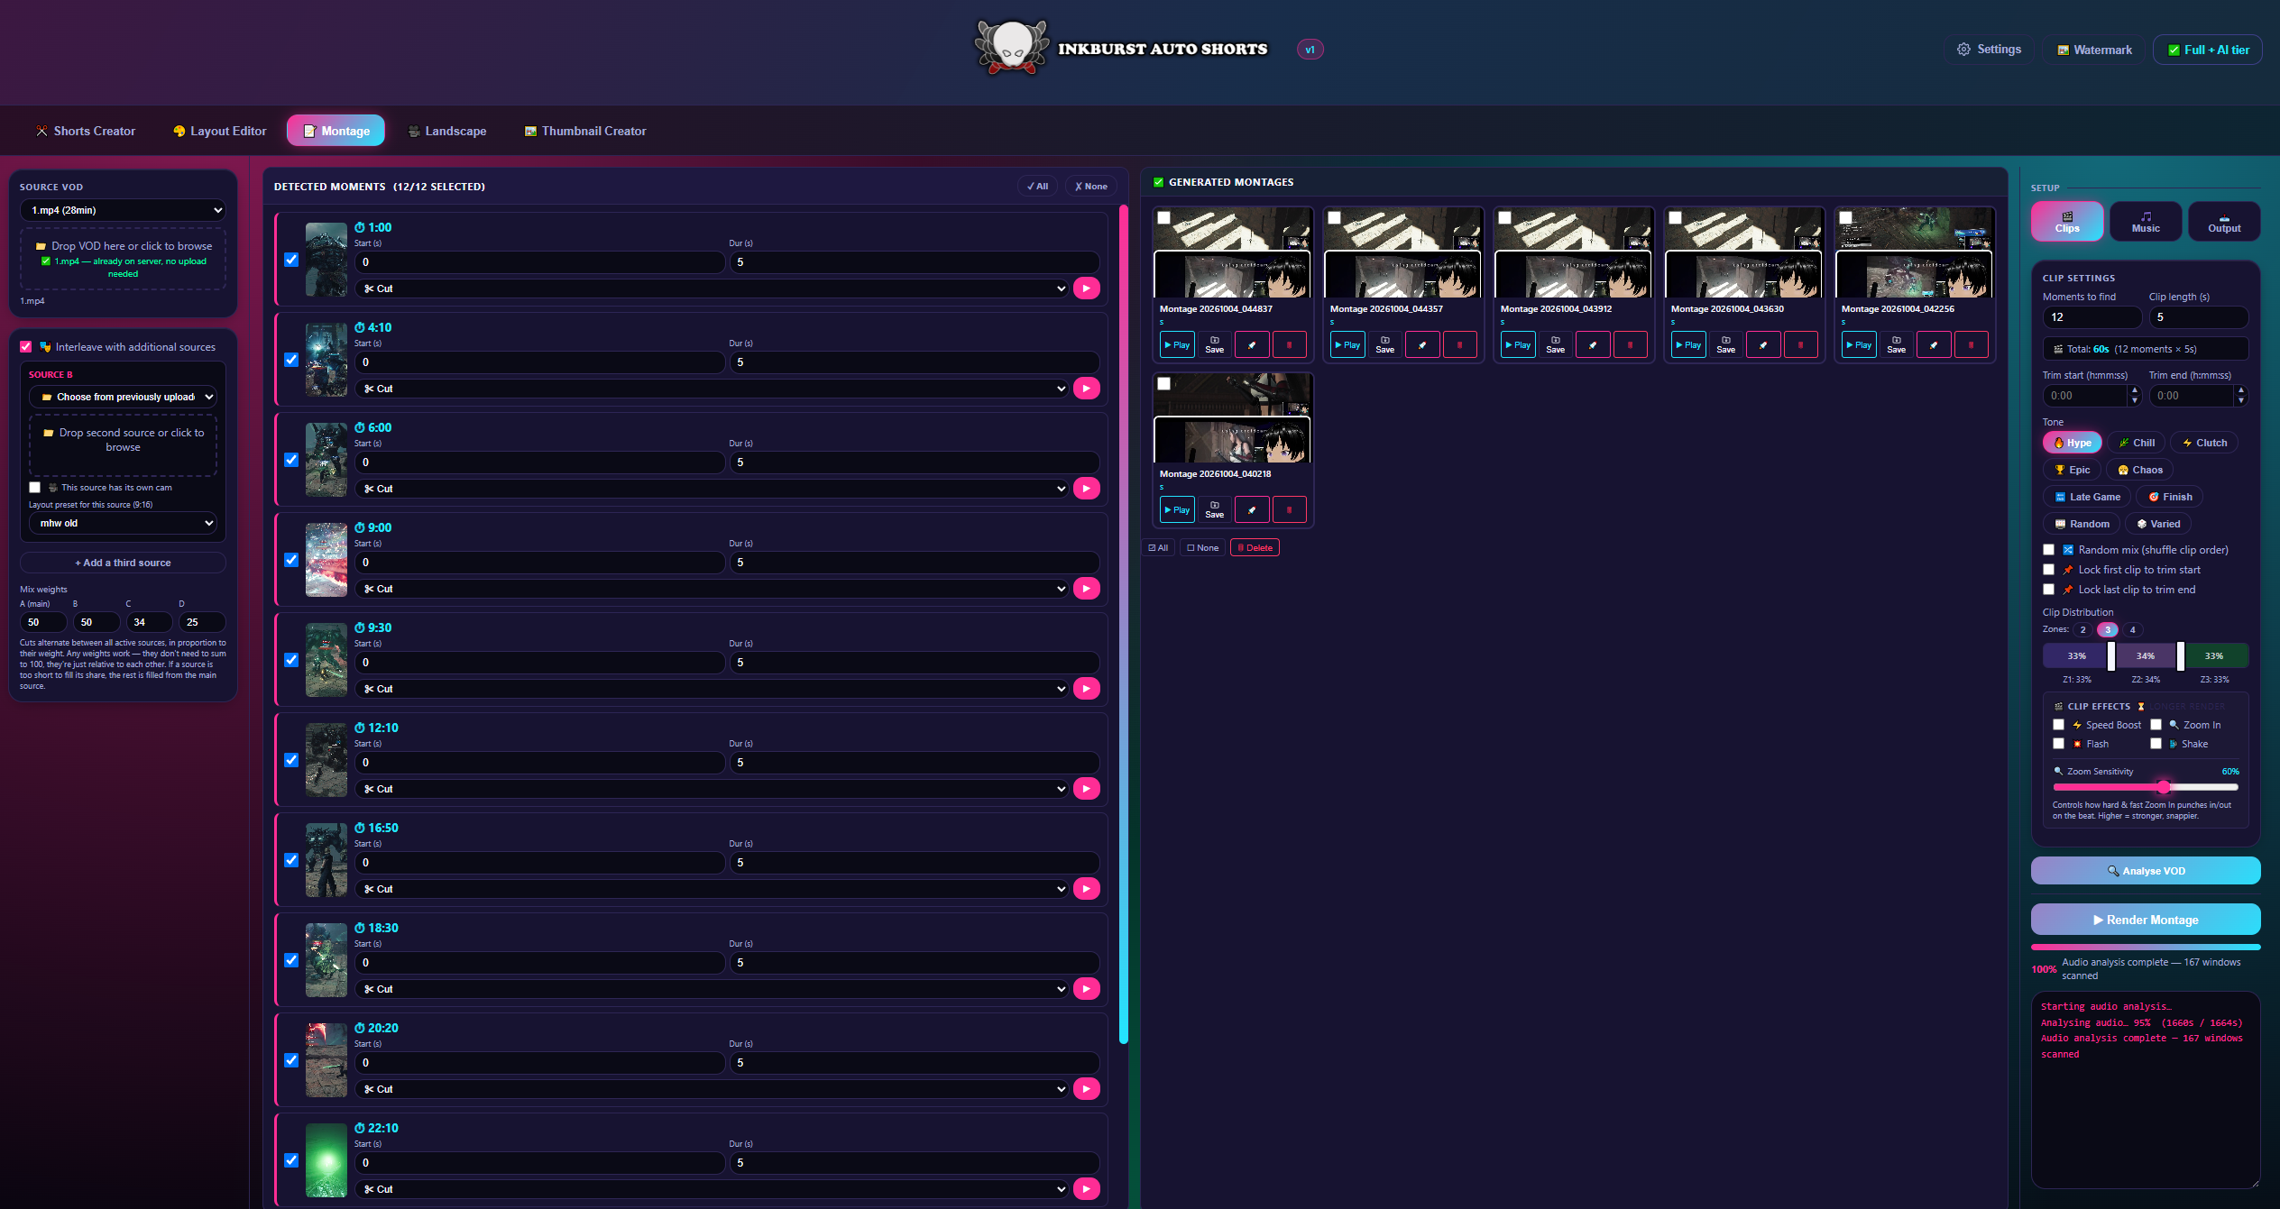Click '+ Add a third source'
Image resolution: width=2280 pixels, height=1209 pixels.
coord(124,563)
